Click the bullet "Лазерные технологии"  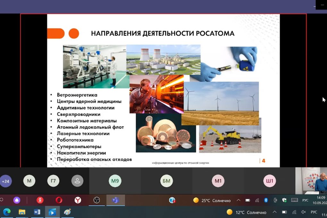coord(83,133)
